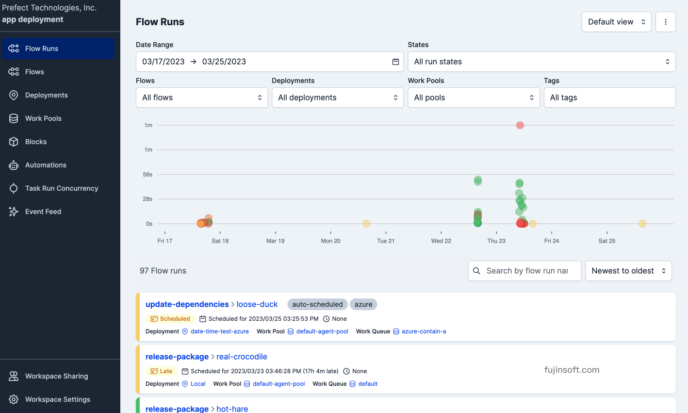This screenshot has height=413, width=688.
Task: Click the Task Run Concurrency icon
Action: click(14, 188)
